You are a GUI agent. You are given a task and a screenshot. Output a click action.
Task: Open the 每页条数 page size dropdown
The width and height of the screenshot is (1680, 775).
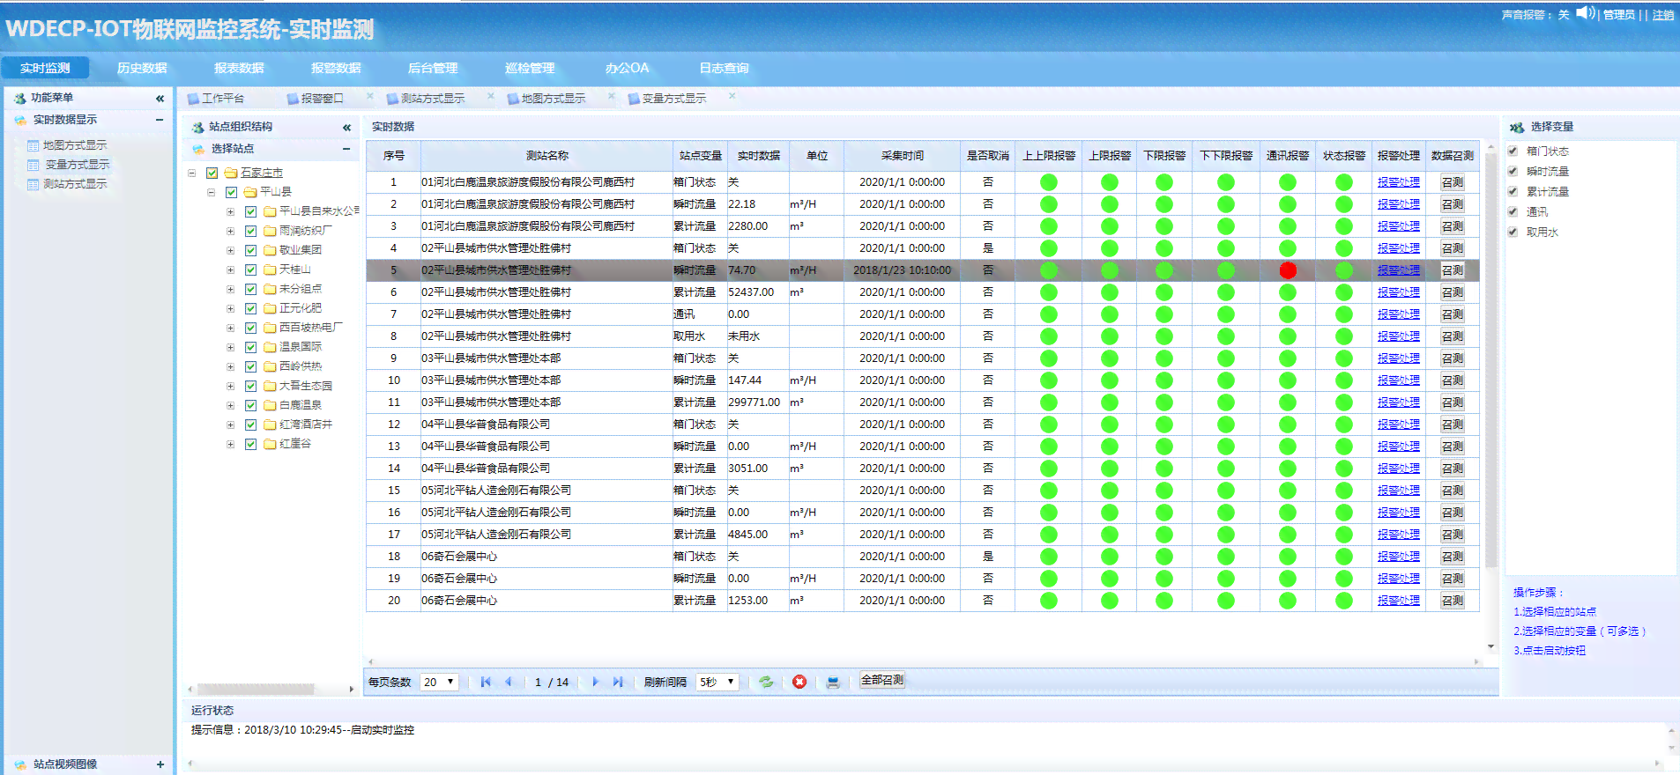[x=439, y=682]
